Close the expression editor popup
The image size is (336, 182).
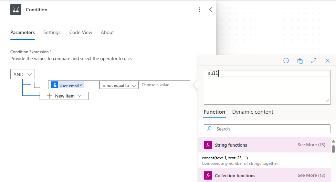click(327, 61)
